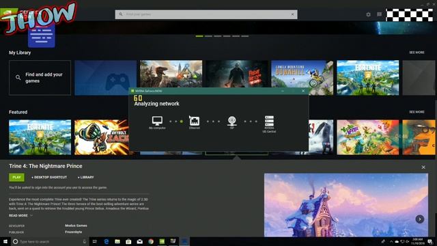Open ARK dinosaur game in My Library
437x246 pixels.
pos(171,74)
